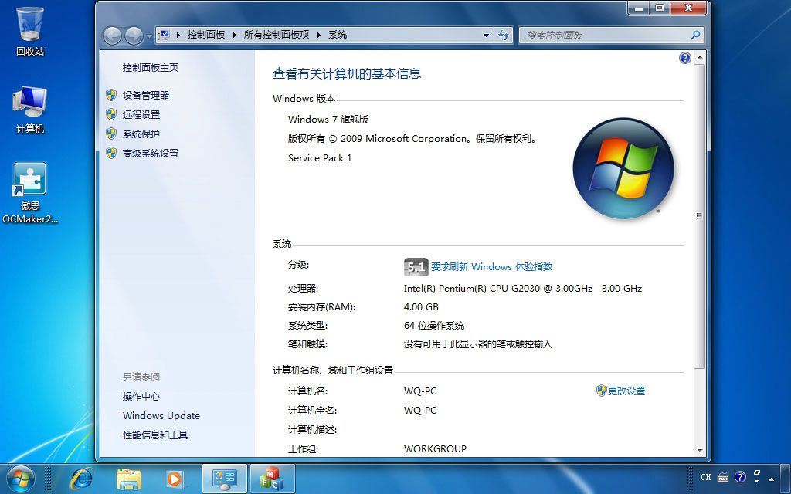Click the forward navigation arrow button
The image size is (791, 494).
133,36
